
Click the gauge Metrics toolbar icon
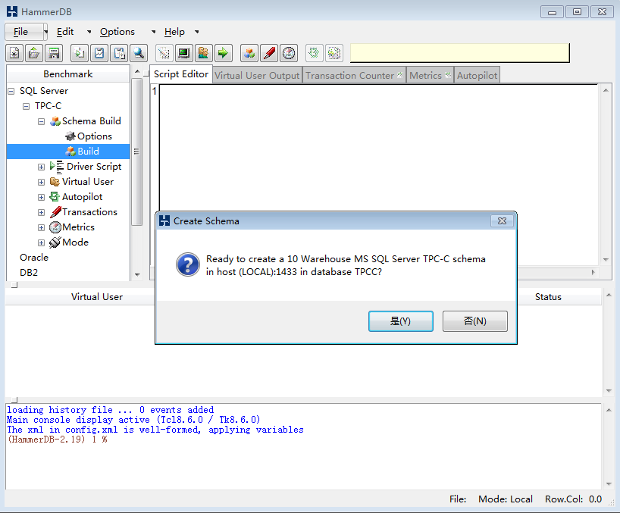click(289, 53)
